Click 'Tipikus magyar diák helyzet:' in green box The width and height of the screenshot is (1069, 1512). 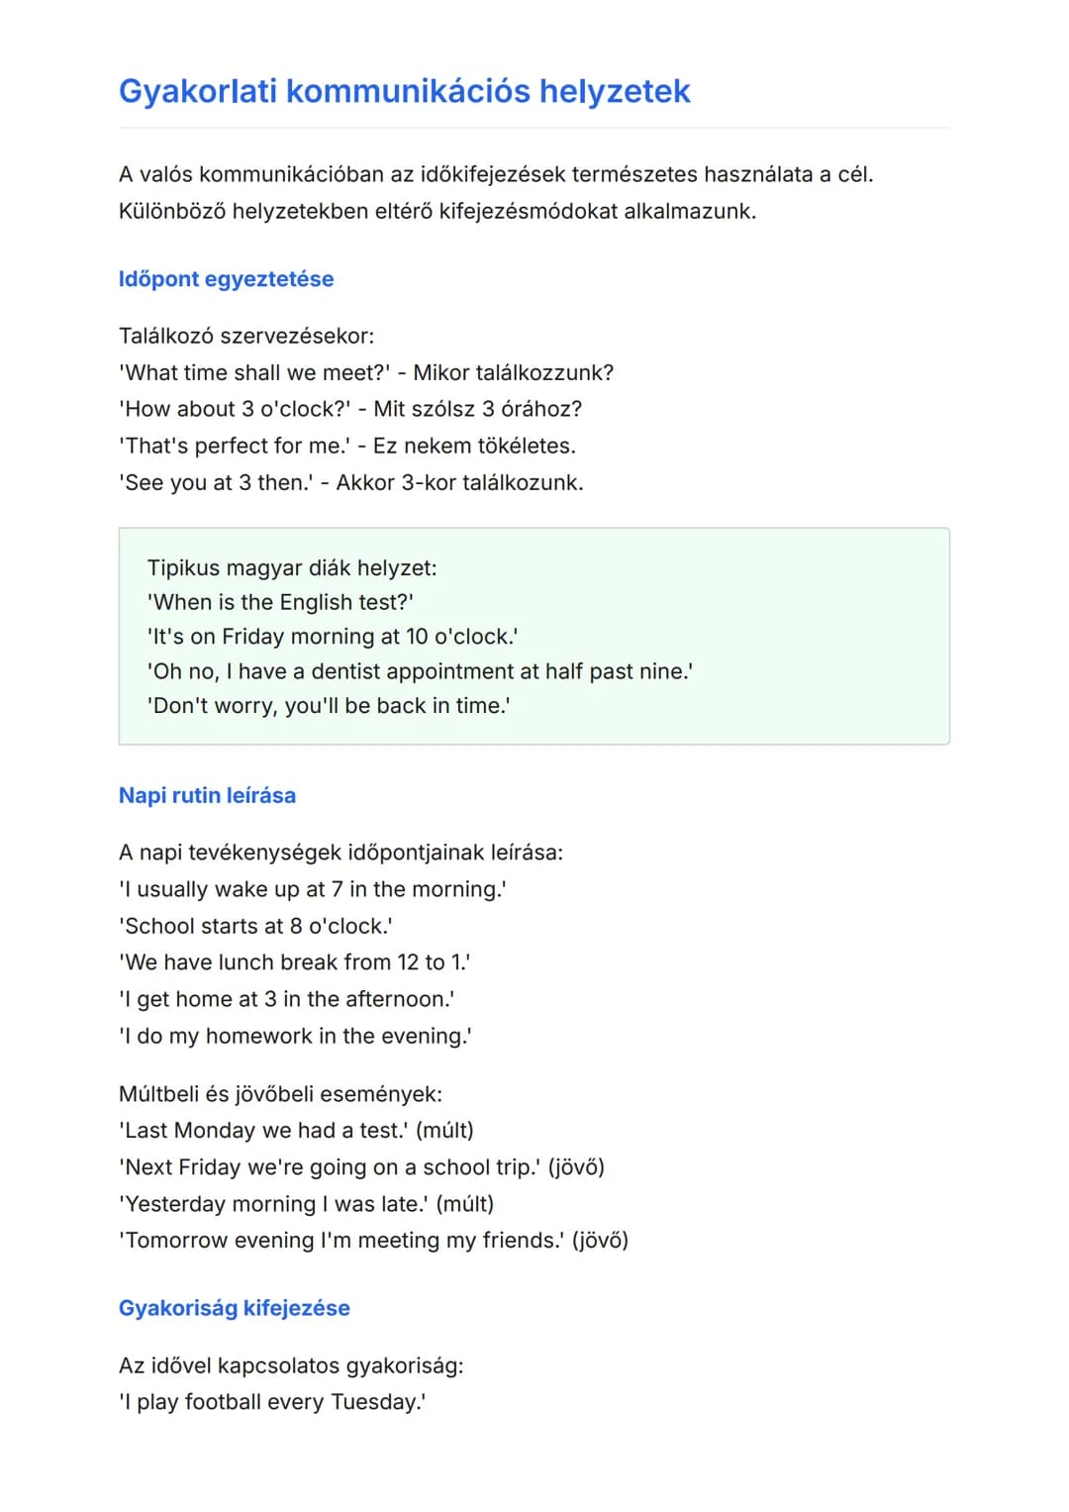[x=292, y=567]
